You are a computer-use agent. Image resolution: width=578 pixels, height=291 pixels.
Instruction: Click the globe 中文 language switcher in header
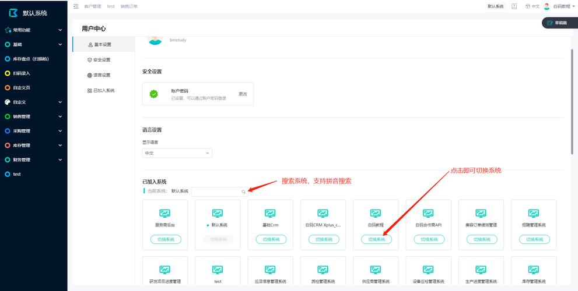533,6
